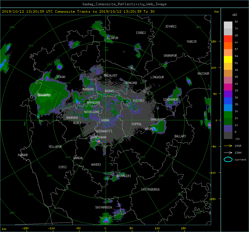
Task: Click the yellow 24SR arrow legend icon
Action: (x=228, y=146)
